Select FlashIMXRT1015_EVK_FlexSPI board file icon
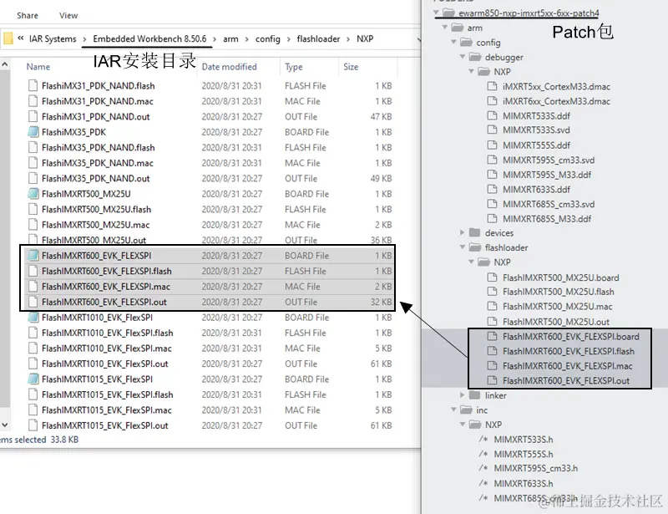This screenshot has width=668, height=514. point(33,379)
